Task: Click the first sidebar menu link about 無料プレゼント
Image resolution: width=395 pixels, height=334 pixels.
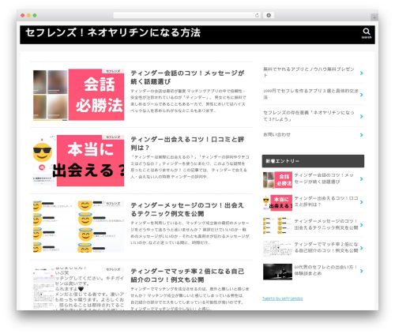Action: (309, 72)
